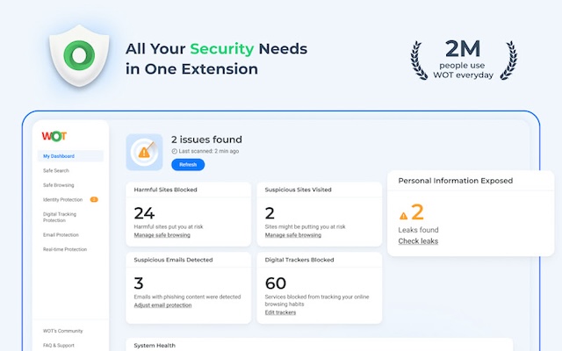Image resolution: width=562 pixels, height=351 pixels.
Task: Click the System Health heading
Action: pos(155,345)
